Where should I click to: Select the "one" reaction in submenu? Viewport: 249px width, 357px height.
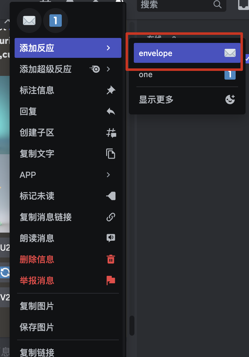pyautogui.click(x=187, y=74)
